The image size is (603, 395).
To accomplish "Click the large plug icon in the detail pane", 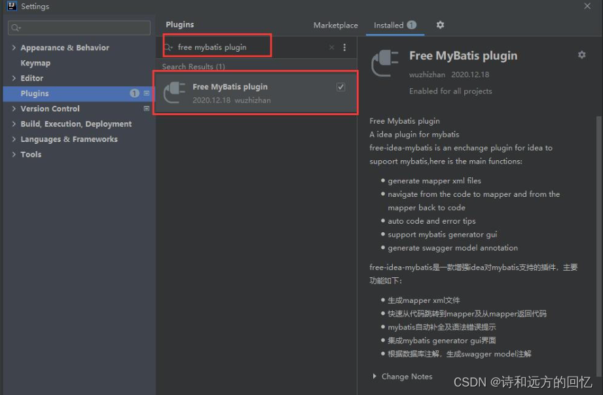I will [384, 63].
